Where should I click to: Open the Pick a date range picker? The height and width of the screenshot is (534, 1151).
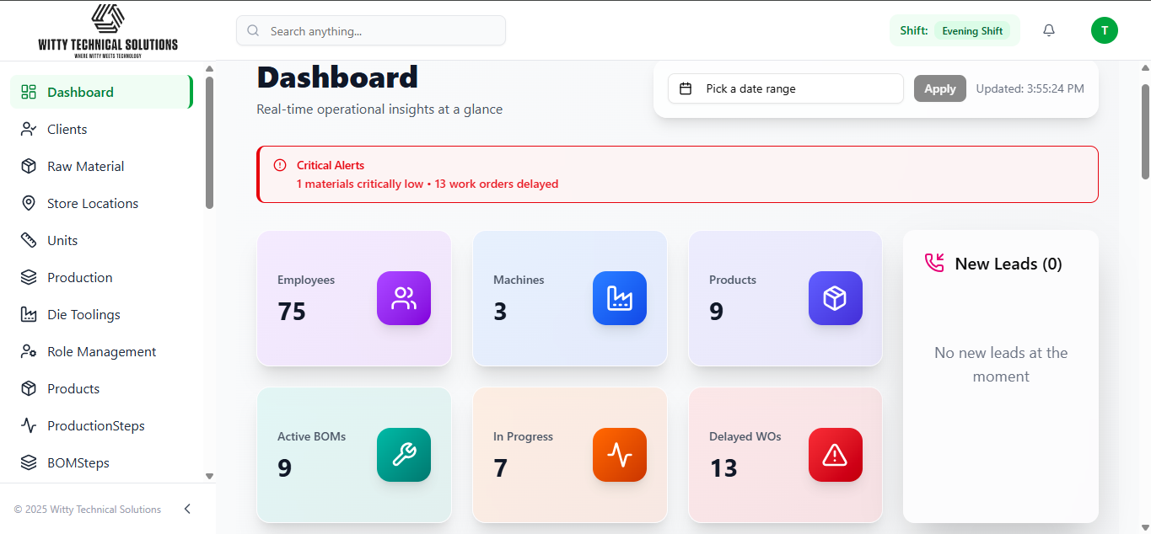(785, 88)
